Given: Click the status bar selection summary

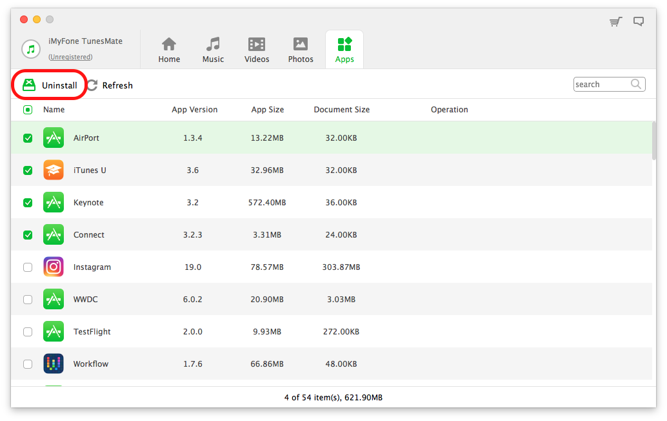Looking at the screenshot, I should click(x=333, y=398).
